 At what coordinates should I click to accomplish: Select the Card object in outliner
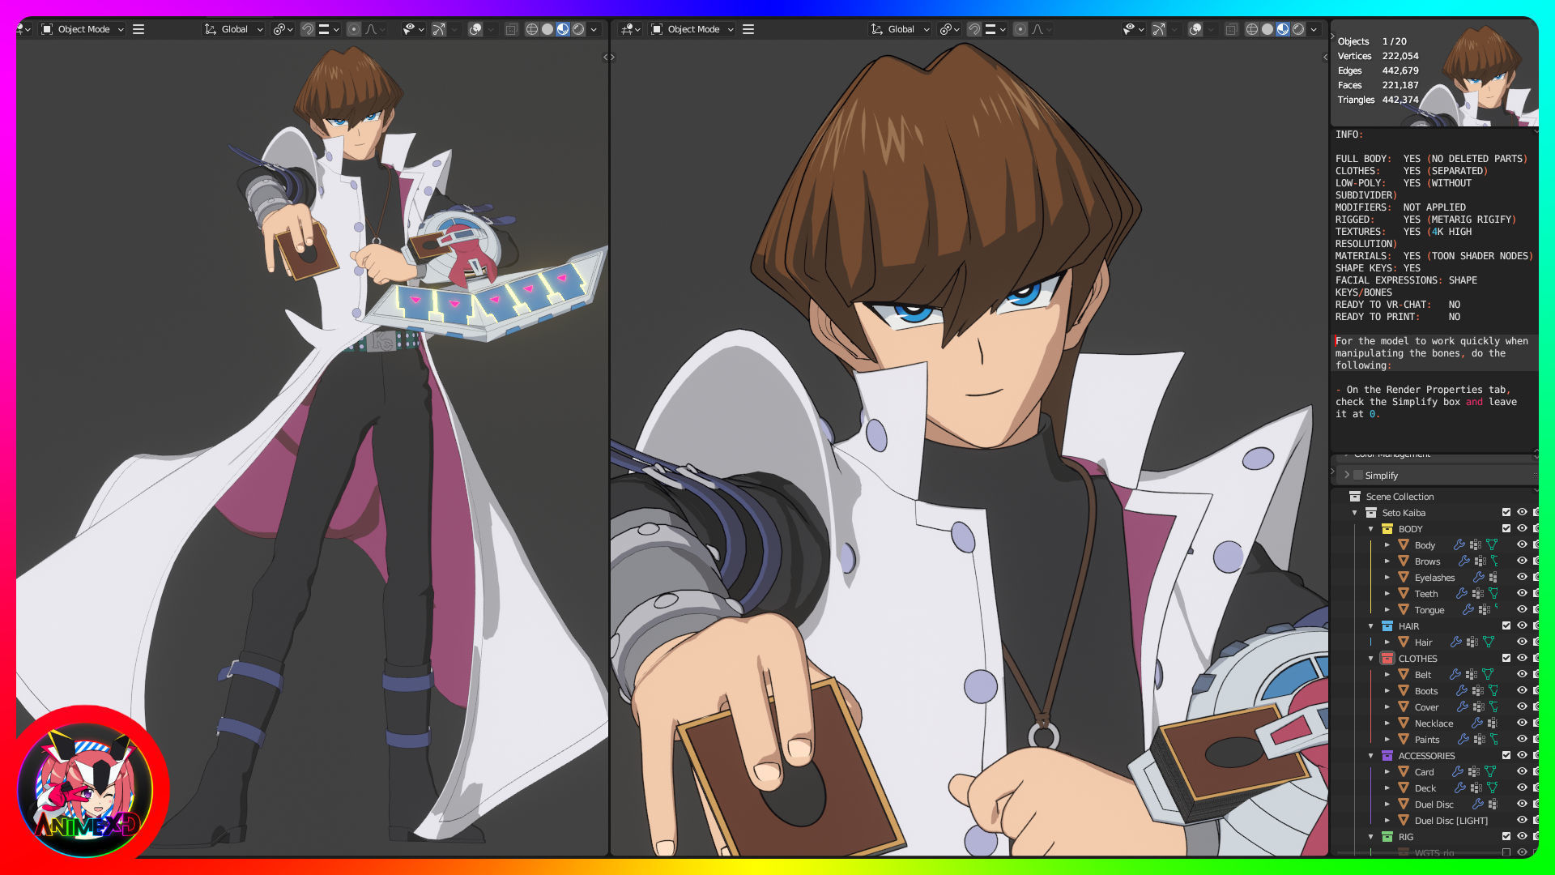tap(1424, 772)
